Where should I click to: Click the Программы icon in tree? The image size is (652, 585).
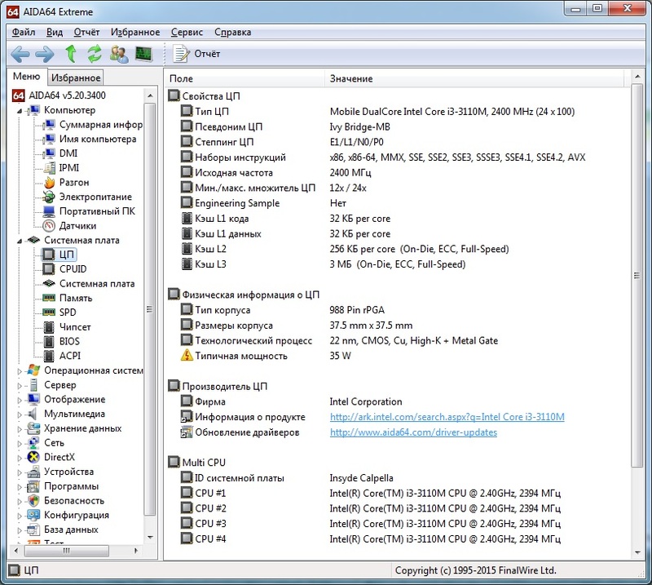coord(33,486)
